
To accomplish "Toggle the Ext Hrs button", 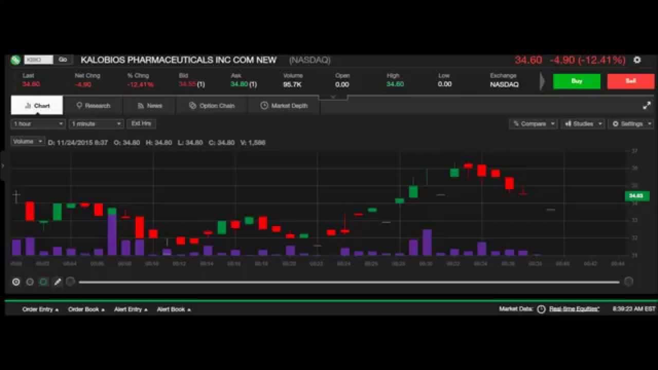I will point(141,124).
